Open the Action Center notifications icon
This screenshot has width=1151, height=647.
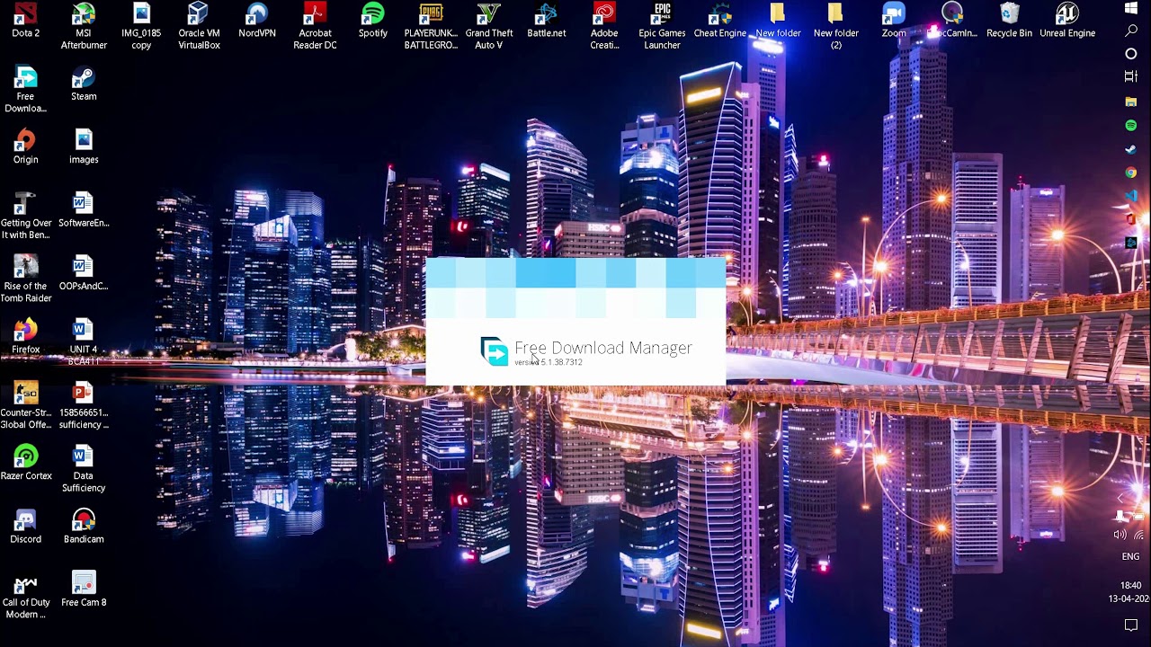coord(1131,625)
